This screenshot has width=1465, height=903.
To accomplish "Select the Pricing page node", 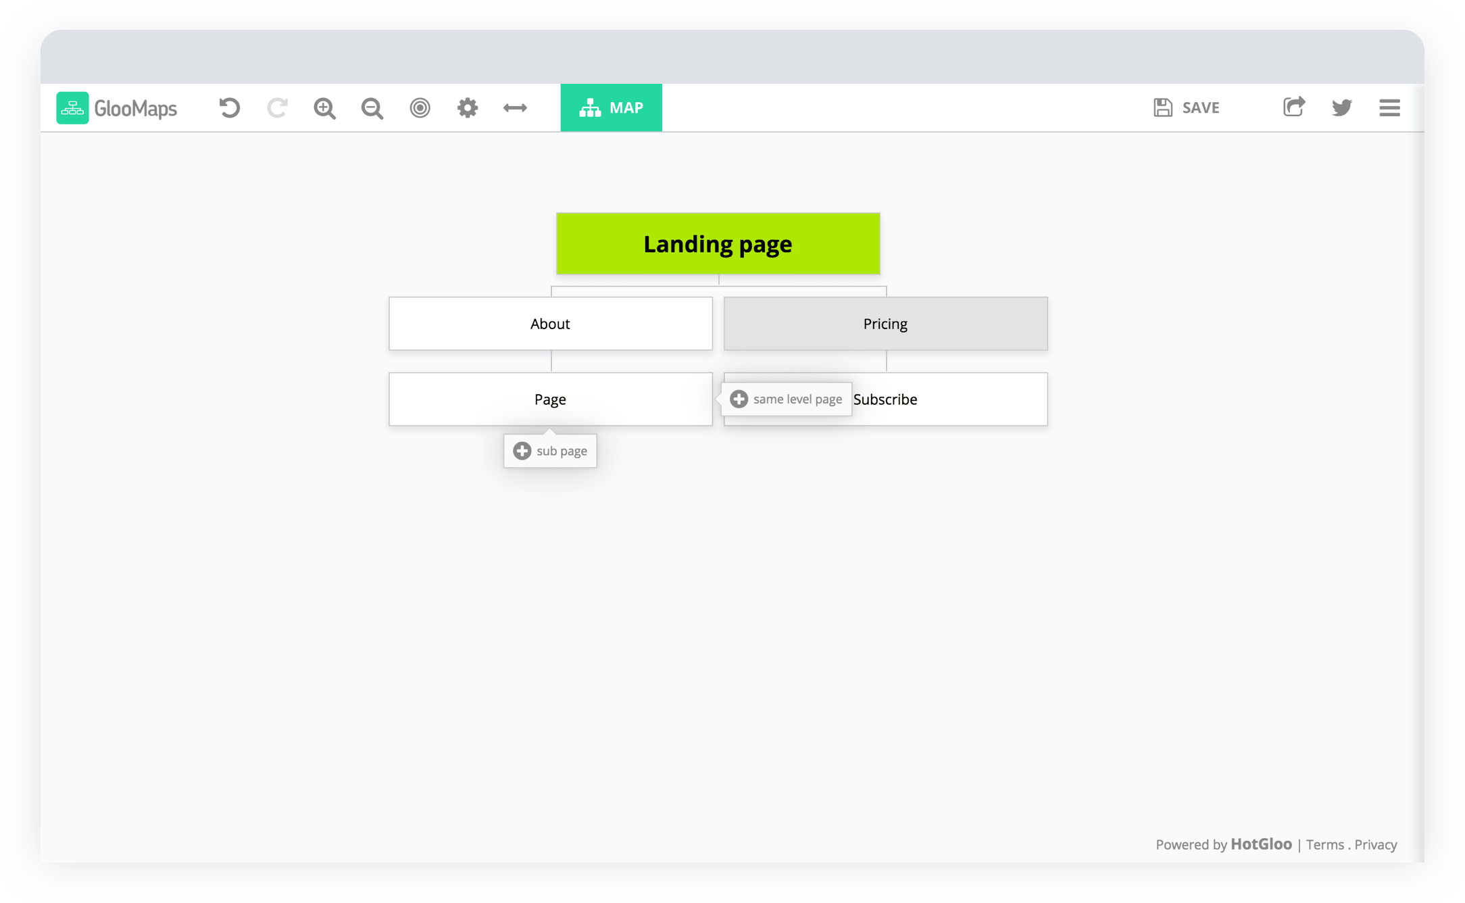I will coord(885,324).
